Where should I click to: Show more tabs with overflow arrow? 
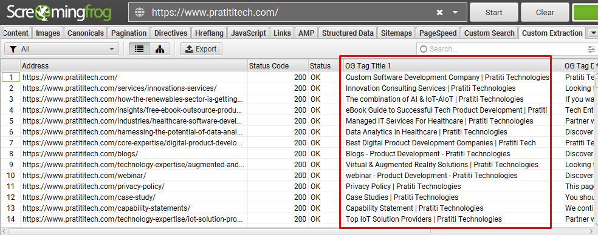593,33
